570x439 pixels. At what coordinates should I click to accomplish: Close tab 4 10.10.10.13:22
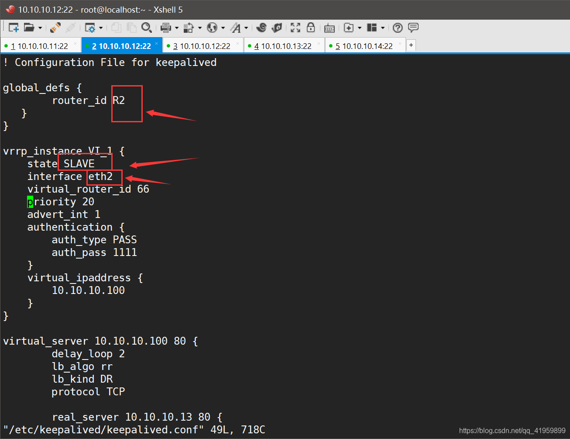319,43
